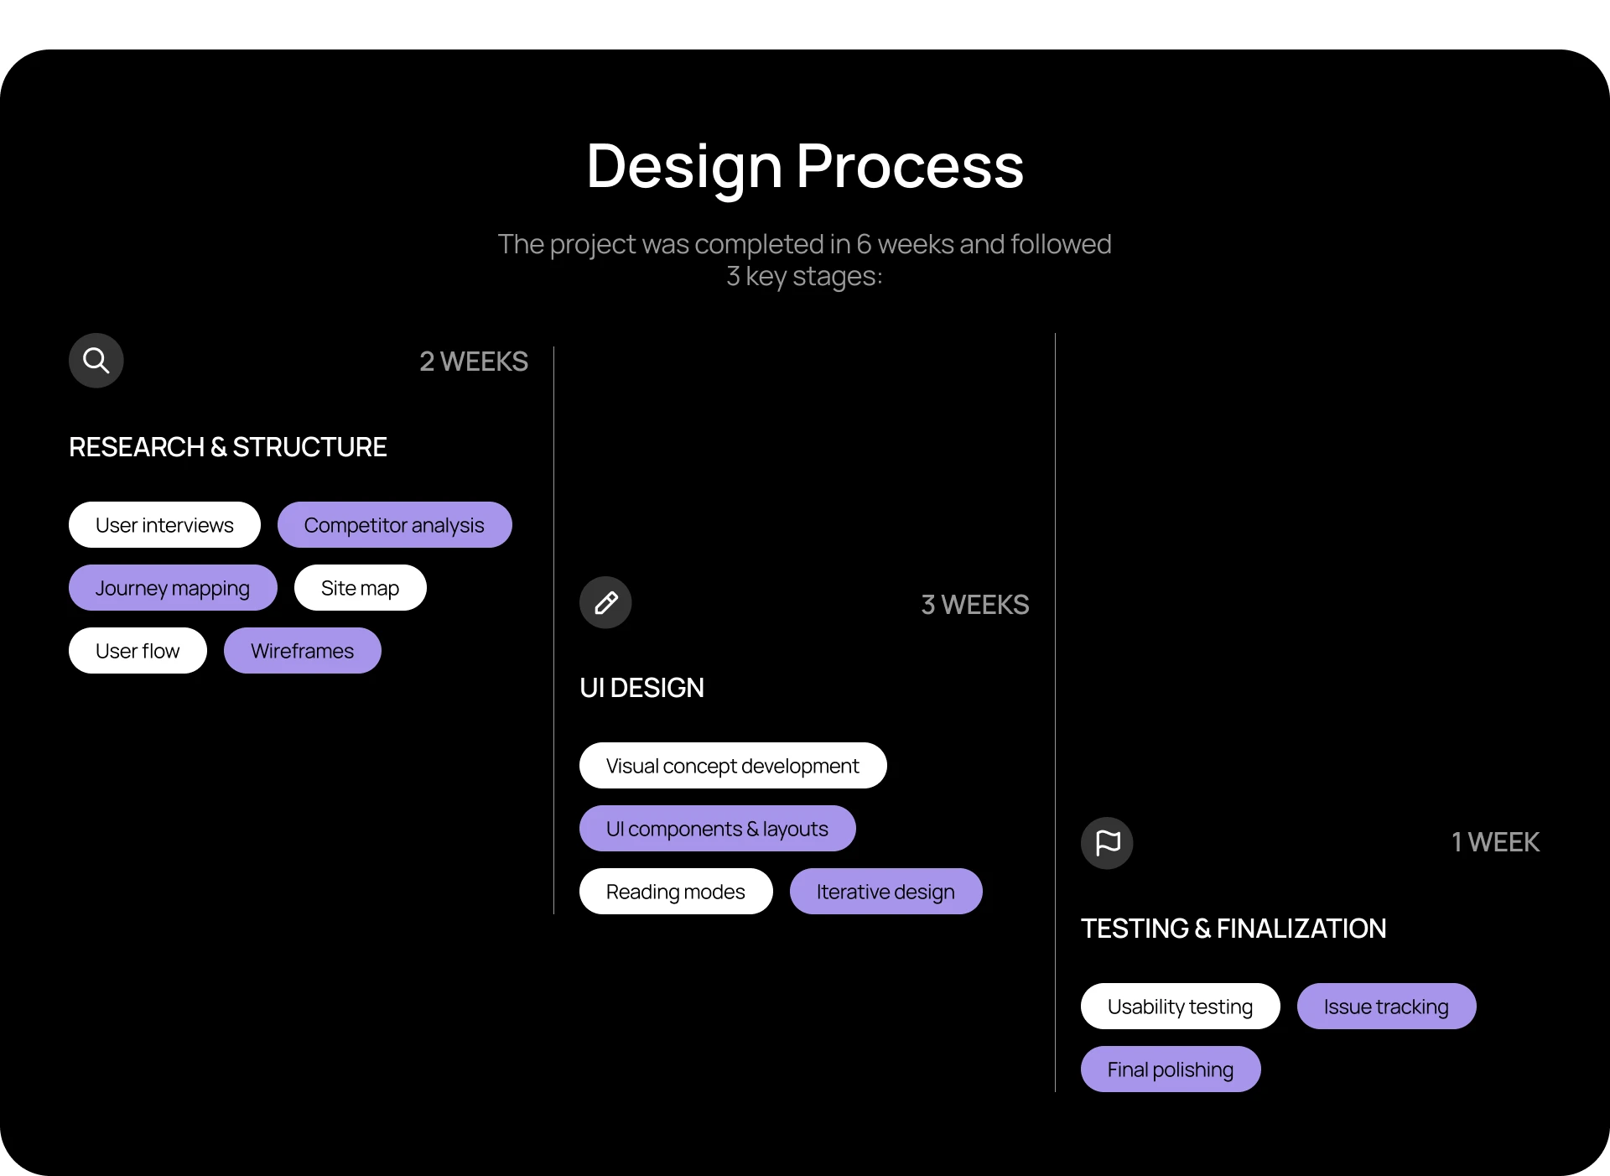Image resolution: width=1610 pixels, height=1176 pixels.
Task: Click the flag testing stage icon
Action: point(1107,842)
